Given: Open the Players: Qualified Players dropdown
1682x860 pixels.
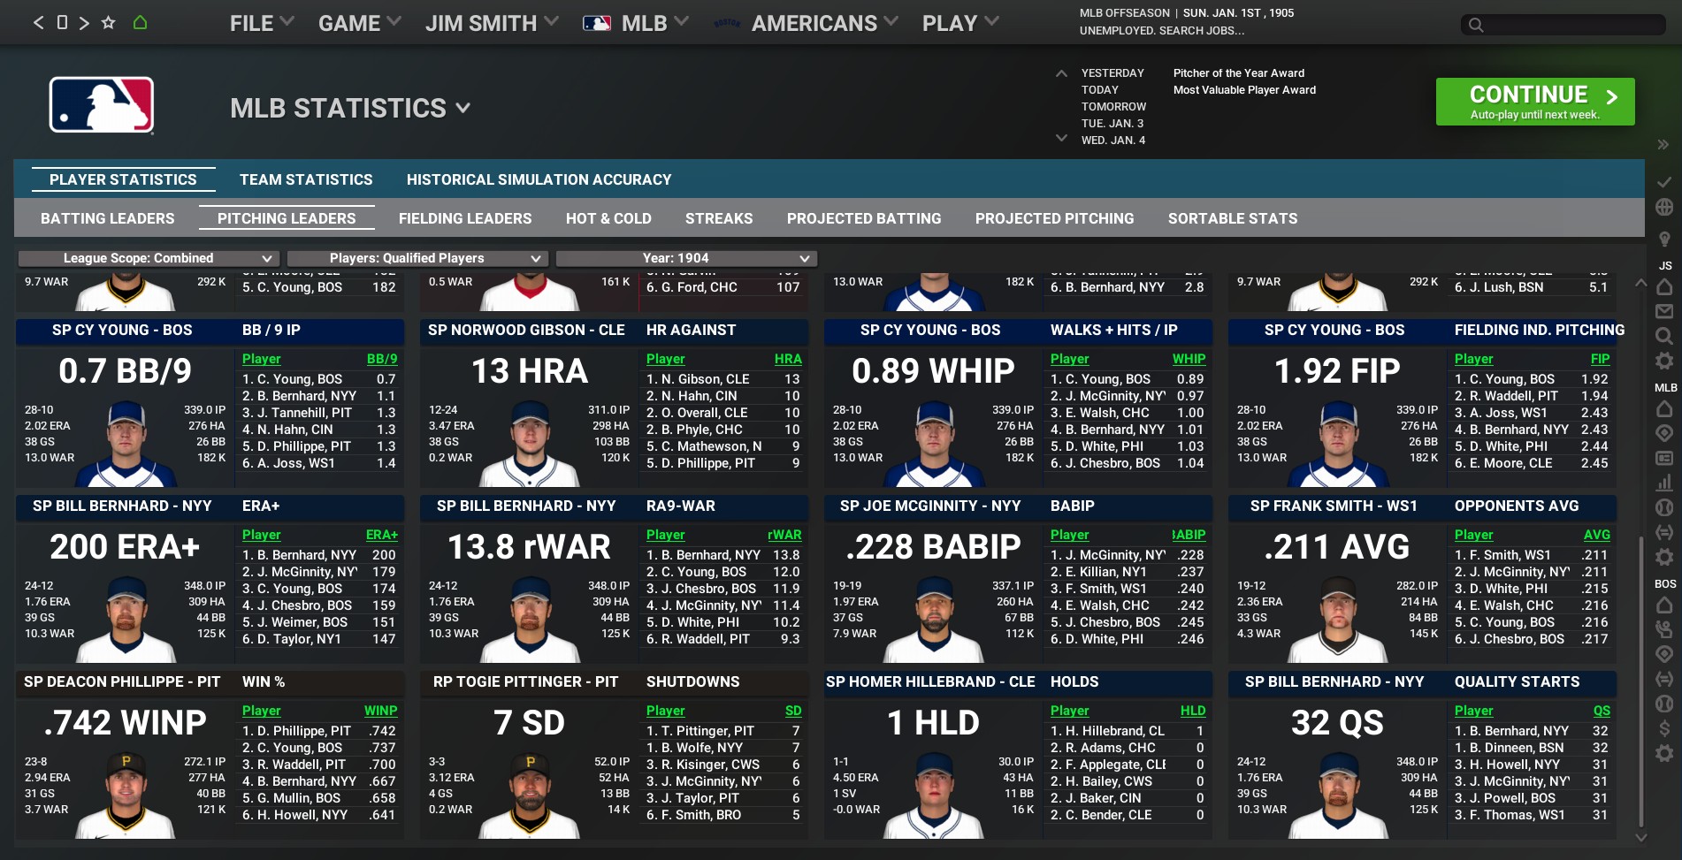Looking at the screenshot, I should (417, 258).
